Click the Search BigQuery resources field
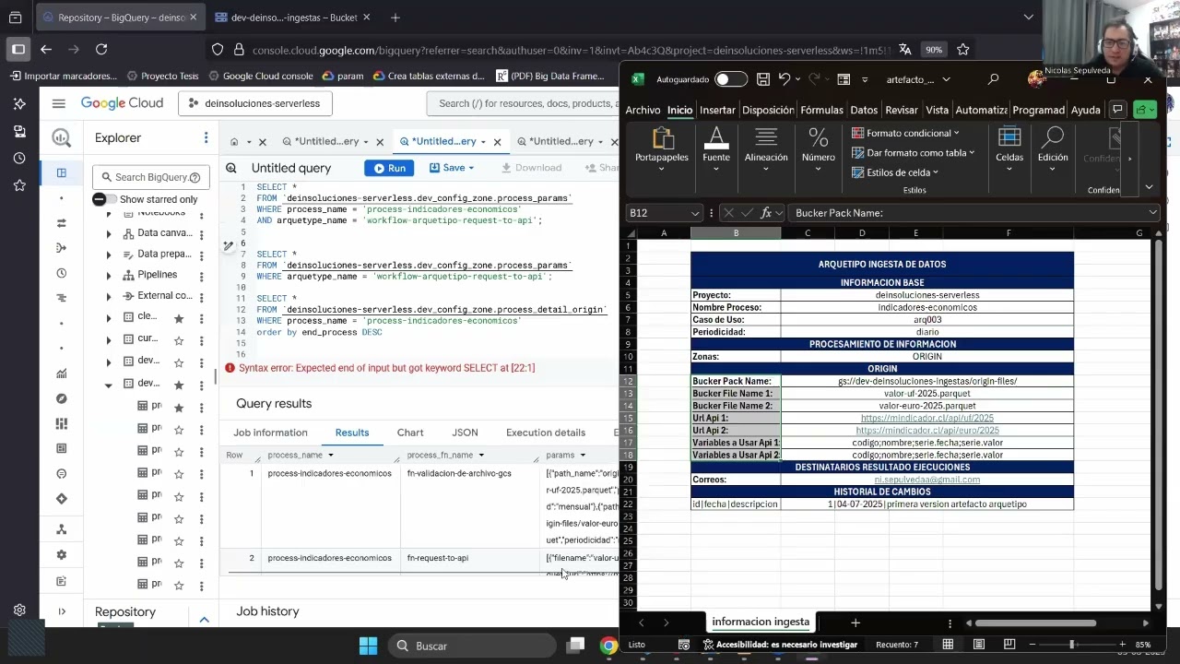The height and width of the screenshot is (664, 1180). (150, 177)
